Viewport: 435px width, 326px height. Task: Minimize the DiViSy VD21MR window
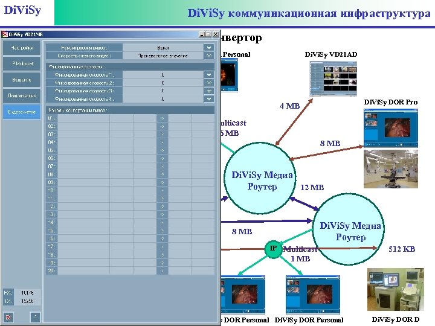(x=202, y=34)
